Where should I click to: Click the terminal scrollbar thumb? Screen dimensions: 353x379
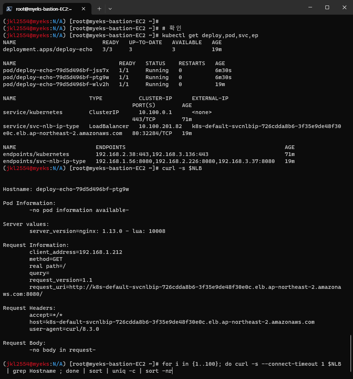click(350, 353)
